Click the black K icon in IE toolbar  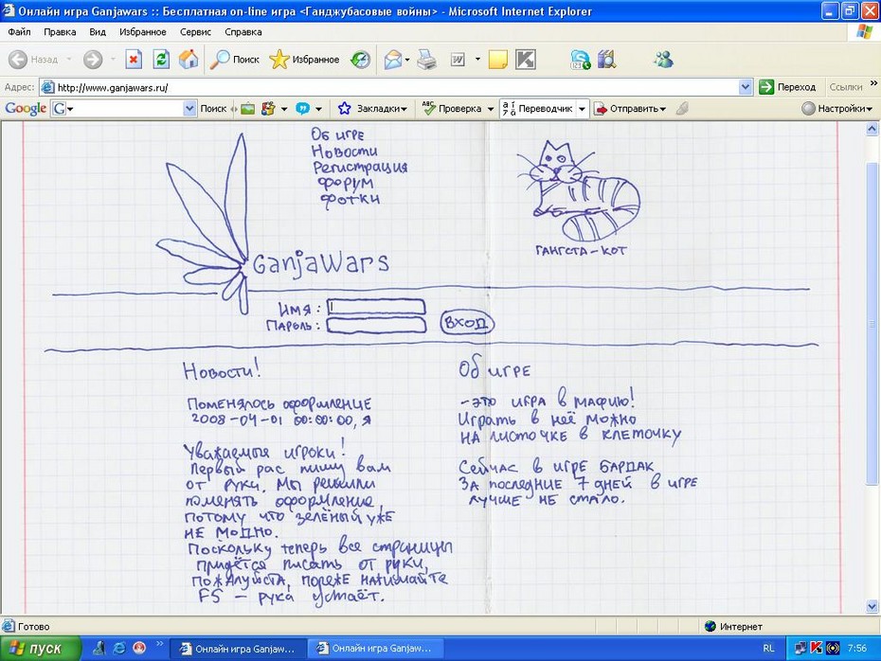(x=526, y=59)
